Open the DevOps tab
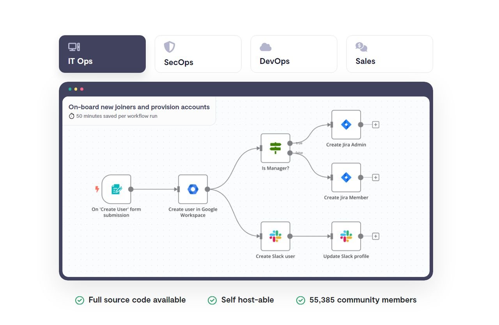Viewport: 499px width, 325px height. (x=294, y=54)
